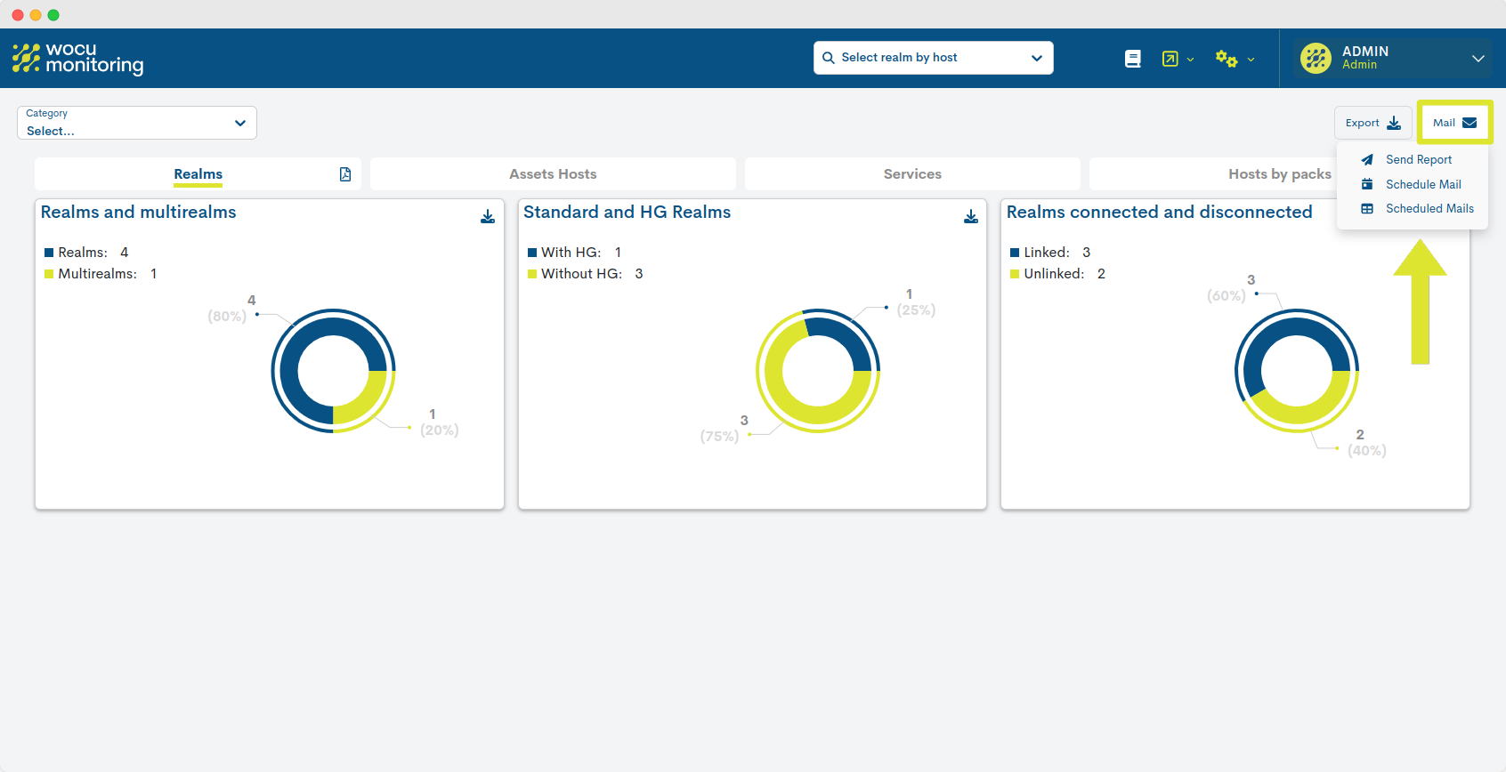This screenshot has width=1506, height=772.
Task: Click the WOCU monitoring logo
Action: [77, 58]
